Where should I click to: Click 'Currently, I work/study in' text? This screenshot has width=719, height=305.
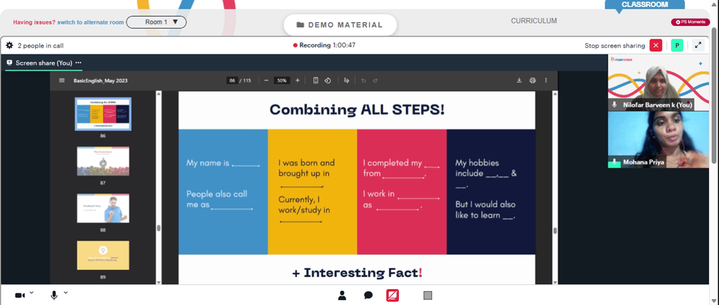pyautogui.click(x=304, y=205)
